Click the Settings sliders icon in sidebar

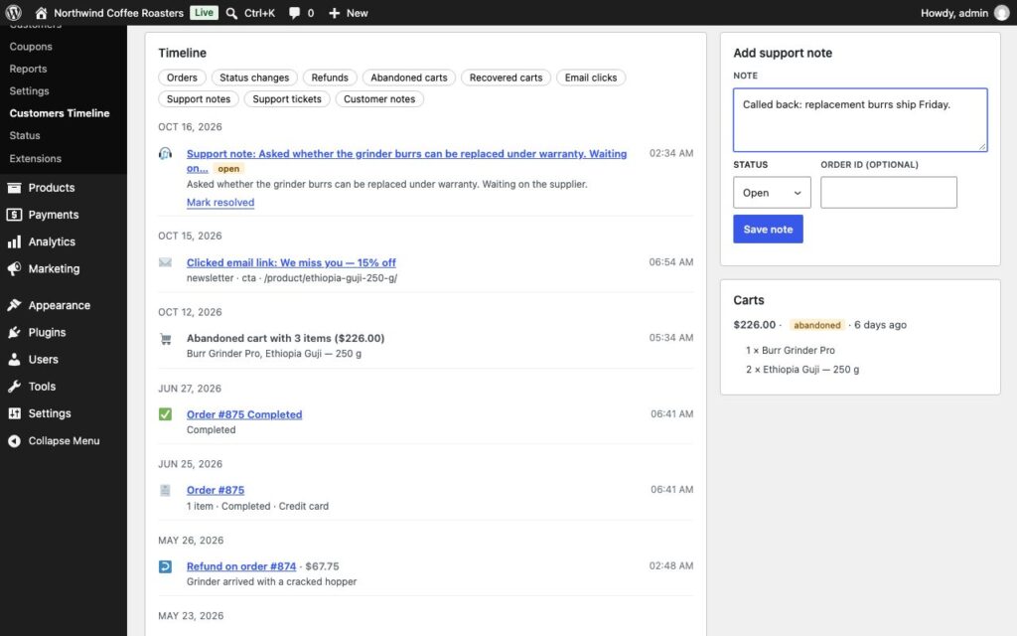point(14,413)
